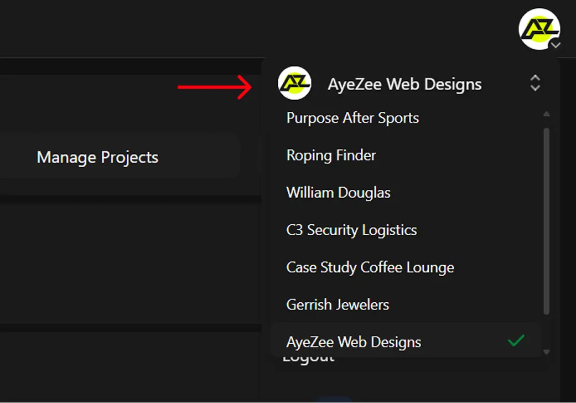Select the C3 Security Logistics entry
This screenshot has width=576, height=403.
[x=351, y=230]
